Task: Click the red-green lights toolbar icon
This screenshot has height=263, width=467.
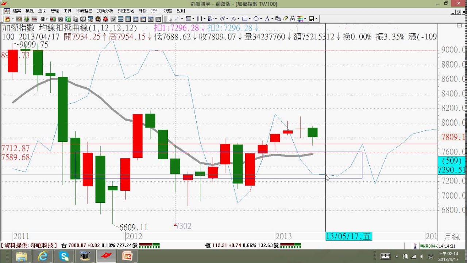Action: [x=53, y=19]
